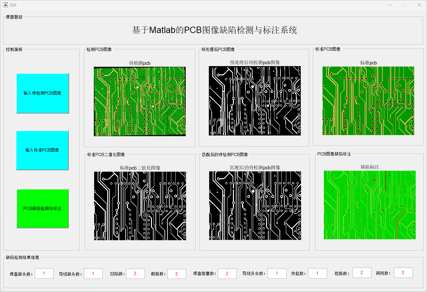The height and width of the screenshot is (292, 427).
Task: Select the 导线缺失数 input field
Action: coord(93,273)
